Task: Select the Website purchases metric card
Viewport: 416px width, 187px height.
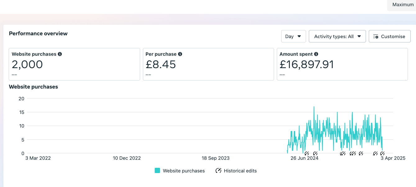Action: click(x=74, y=64)
